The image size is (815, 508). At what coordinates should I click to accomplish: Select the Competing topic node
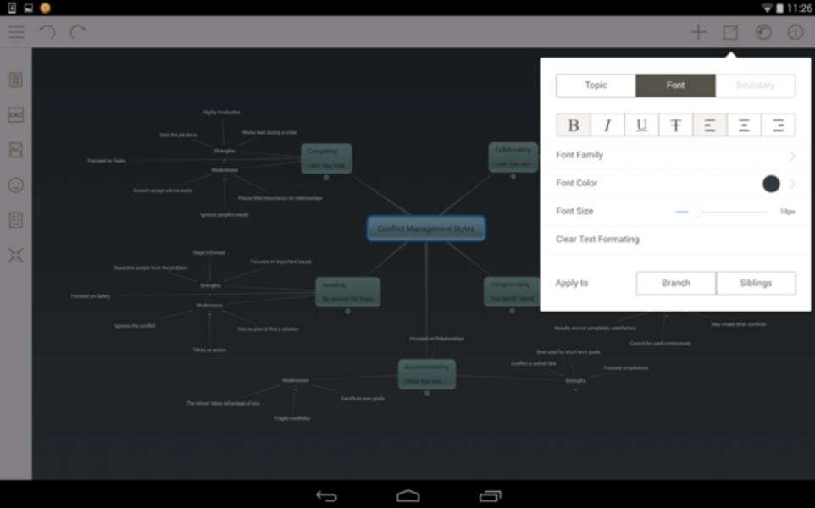(x=326, y=158)
